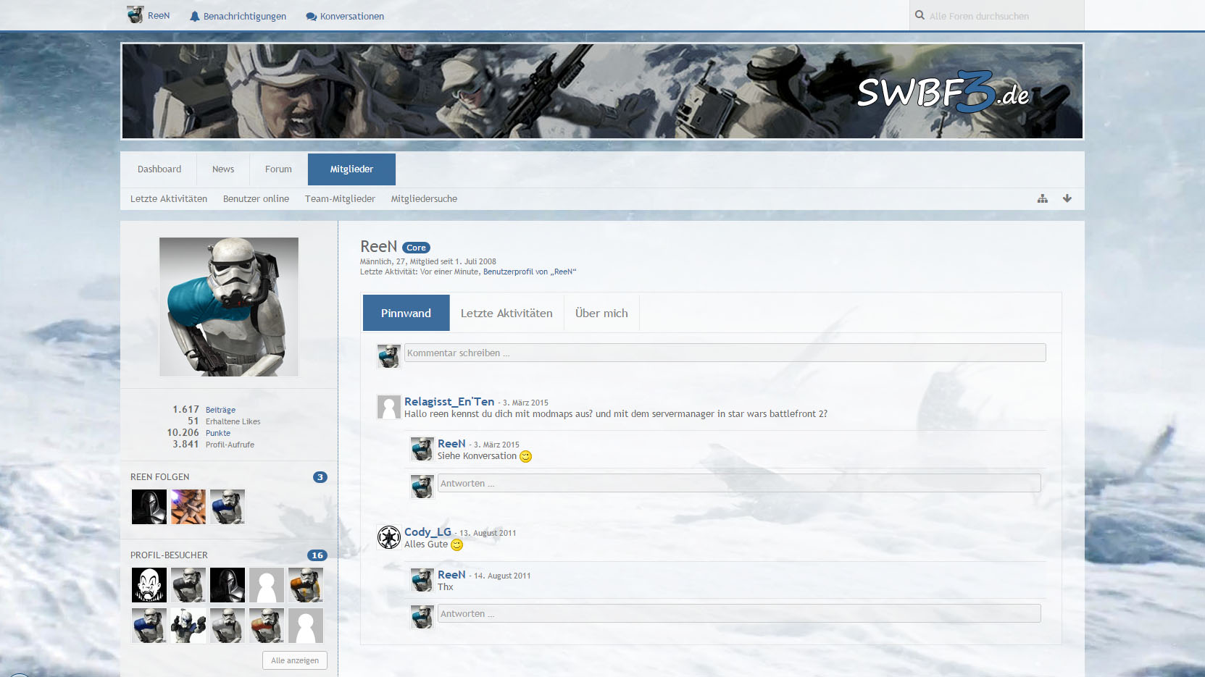This screenshot has width=1205, height=677.
Task: Open the sitemap icon in sub-navigation
Action: tap(1042, 198)
